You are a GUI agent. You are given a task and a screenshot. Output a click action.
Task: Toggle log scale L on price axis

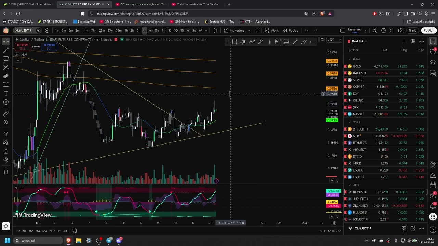coord(337,180)
